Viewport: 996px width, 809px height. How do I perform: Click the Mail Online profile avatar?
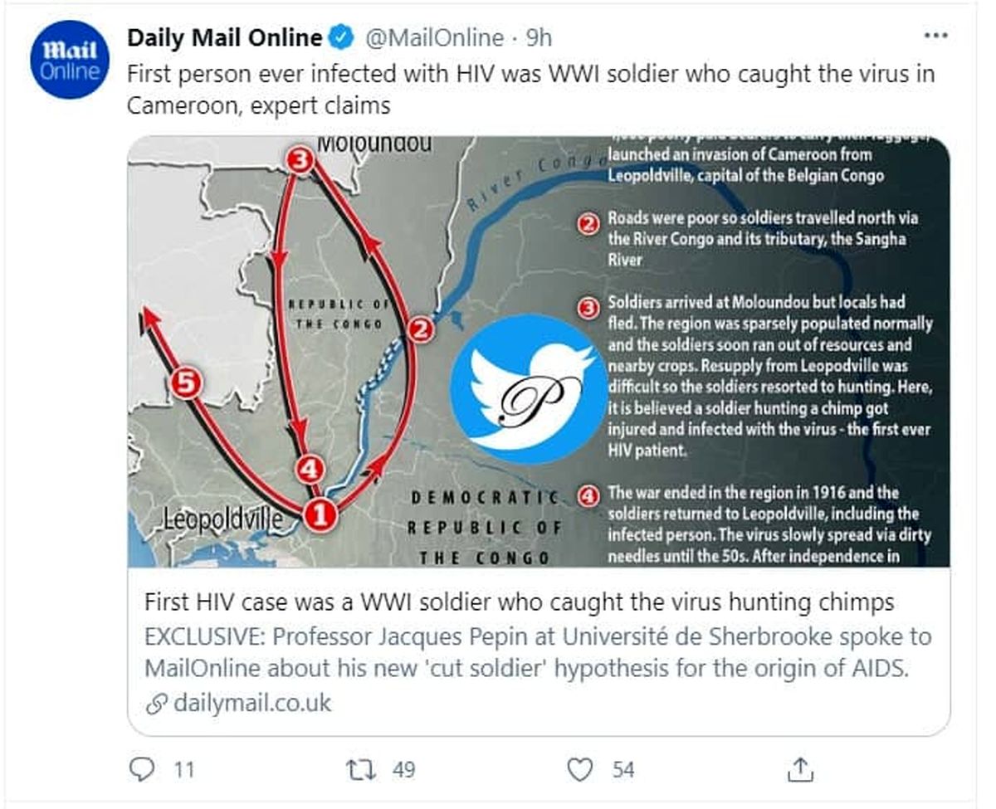[x=70, y=61]
